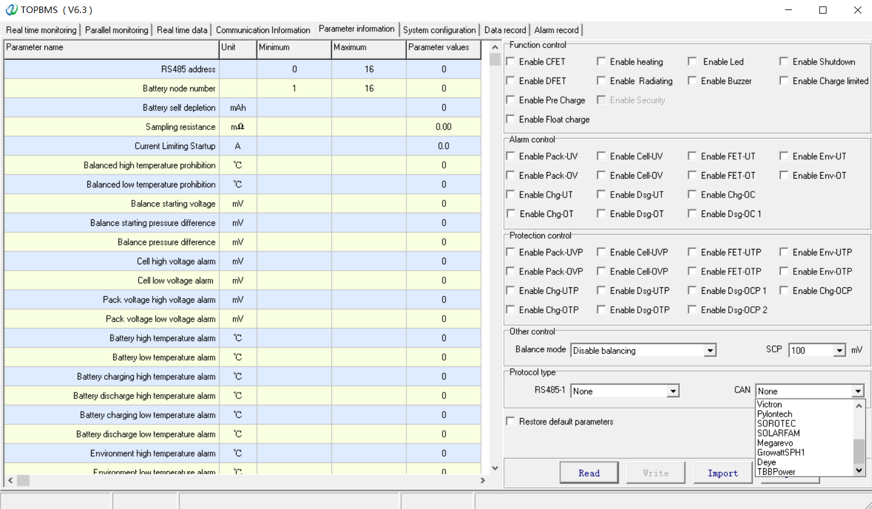This screenshot has height=509, width=872.
Task: Check Enable Cell-OVP protection
Action: point(602,271)
